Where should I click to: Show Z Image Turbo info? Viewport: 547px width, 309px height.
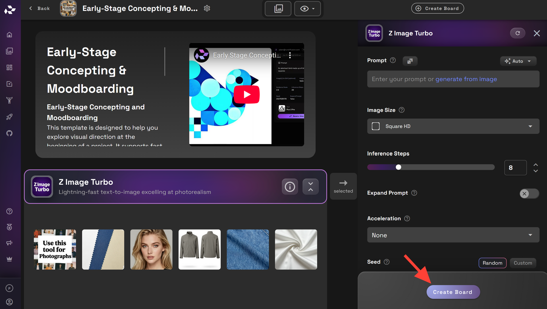(290, 187)
